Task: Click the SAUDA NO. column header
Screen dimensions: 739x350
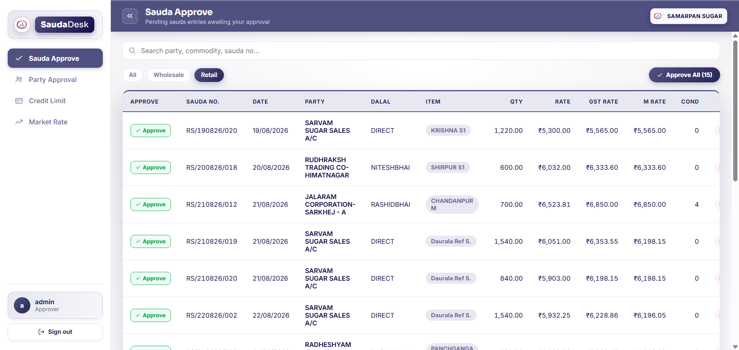Action: click(203, 102)
